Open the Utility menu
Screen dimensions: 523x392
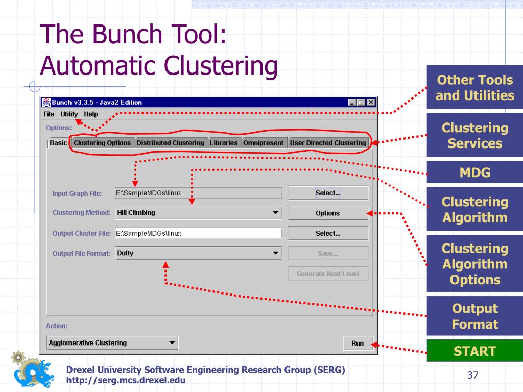(69, 114)
